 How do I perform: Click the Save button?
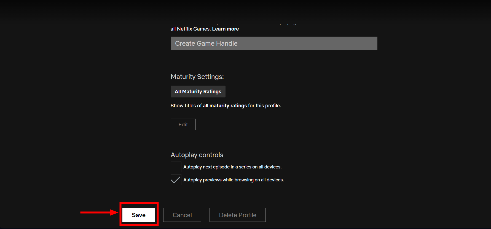(x=139, y=215)
